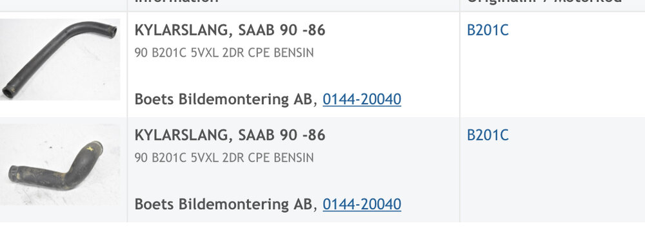Click Boets Bildemontering AB in the first row
The height and width of the screenshot is (235, 645).
coord(223,99)
